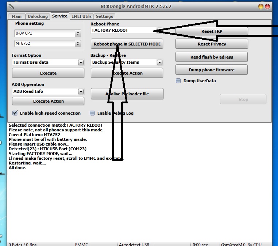
Task: Click log line 'Detected(23) : MTK USB Port (COM23)'
Action: [x=47, y=149]
